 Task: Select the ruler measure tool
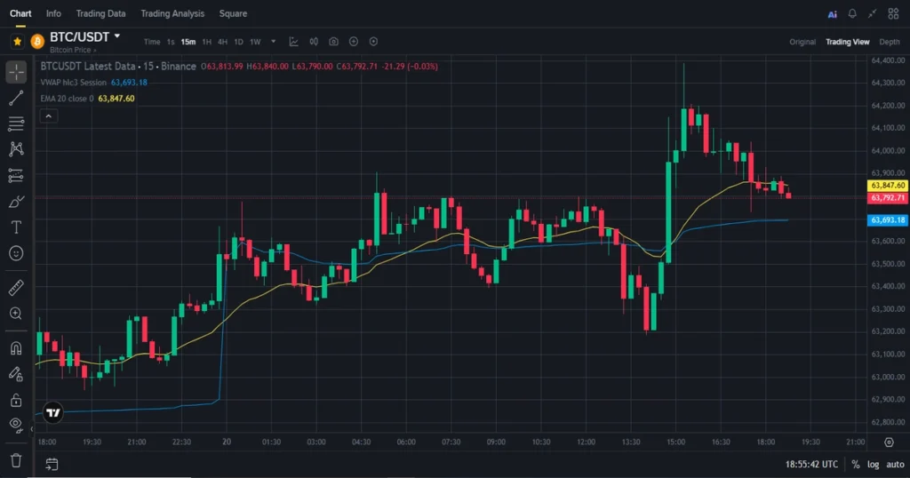[x=16, y=287]
